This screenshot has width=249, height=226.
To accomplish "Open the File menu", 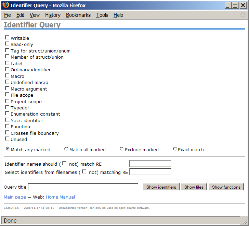I will coord(8,15).
